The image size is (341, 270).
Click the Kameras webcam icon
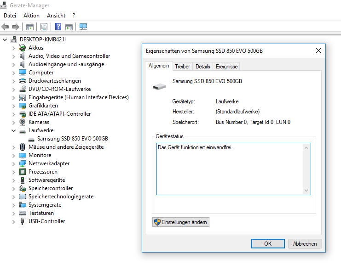[22, 122]
